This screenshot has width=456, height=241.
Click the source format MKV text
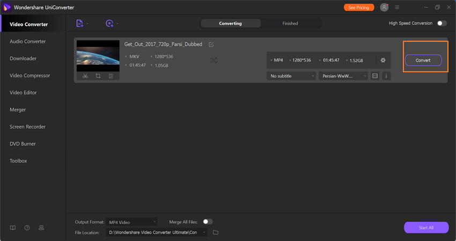[x=134, y=57]
